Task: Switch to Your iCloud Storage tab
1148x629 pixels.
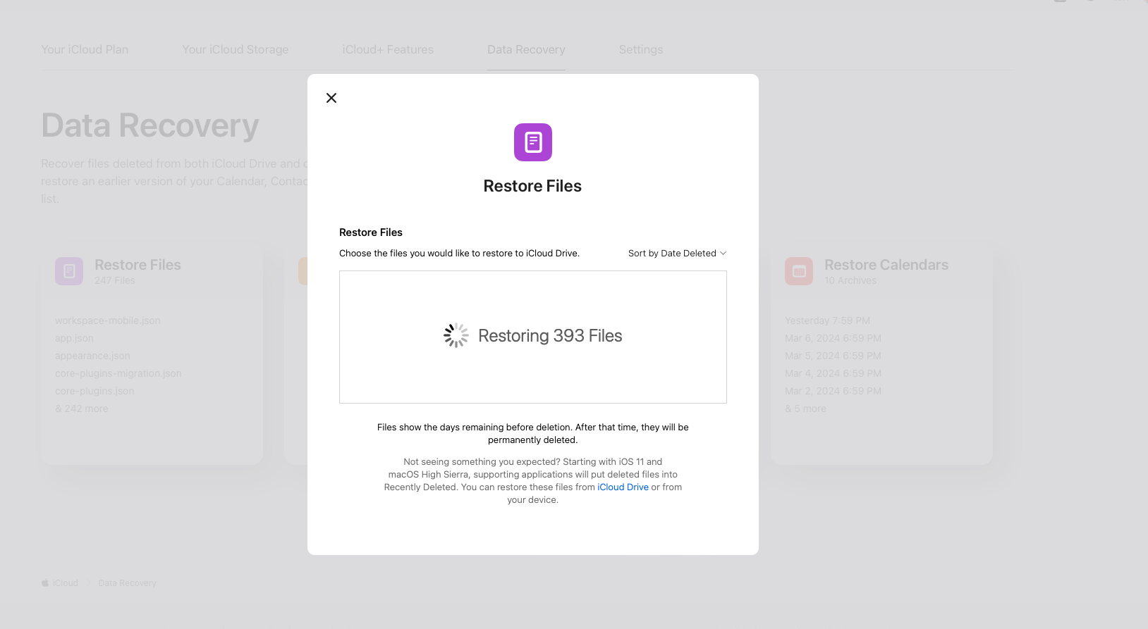Action: click(236, 50)
